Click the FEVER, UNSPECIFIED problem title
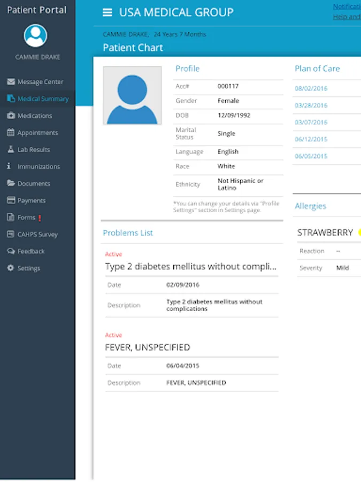 pos(148,348)
